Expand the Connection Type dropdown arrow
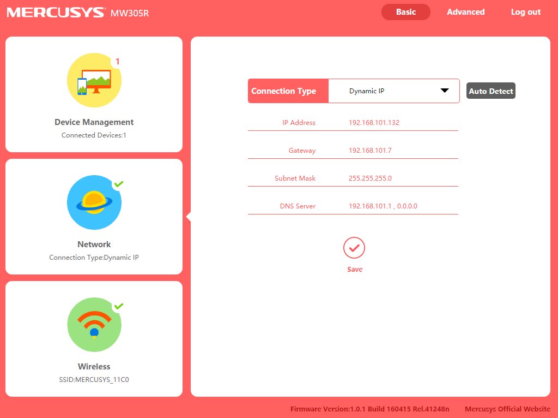This screenshot has width=558, height=418. (444, 91)
